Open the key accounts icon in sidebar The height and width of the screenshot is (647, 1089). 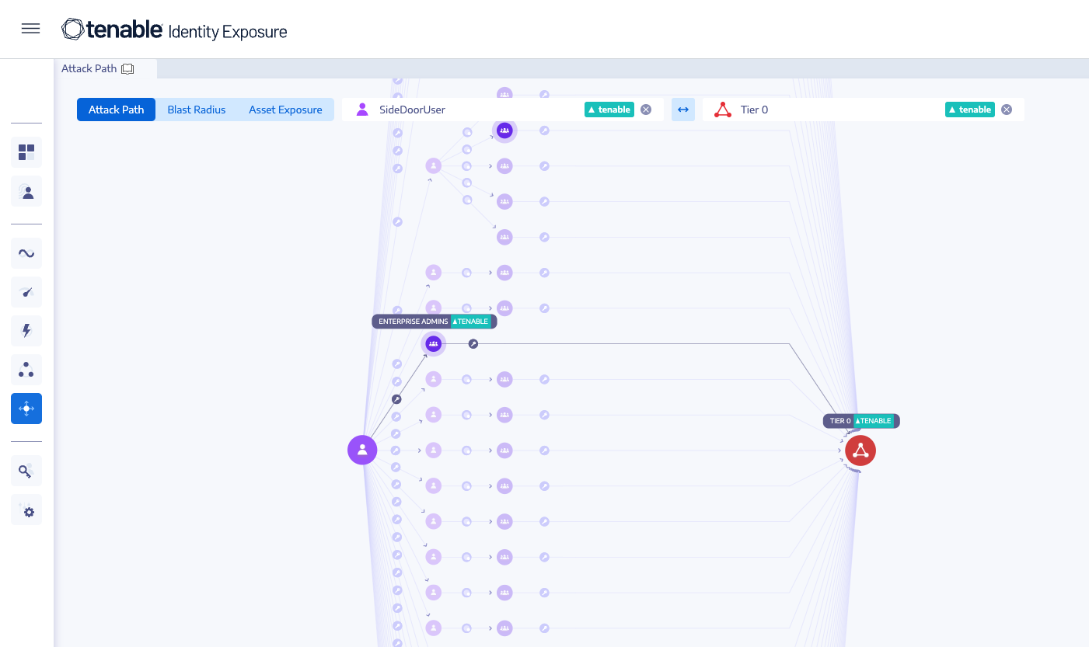26,471
